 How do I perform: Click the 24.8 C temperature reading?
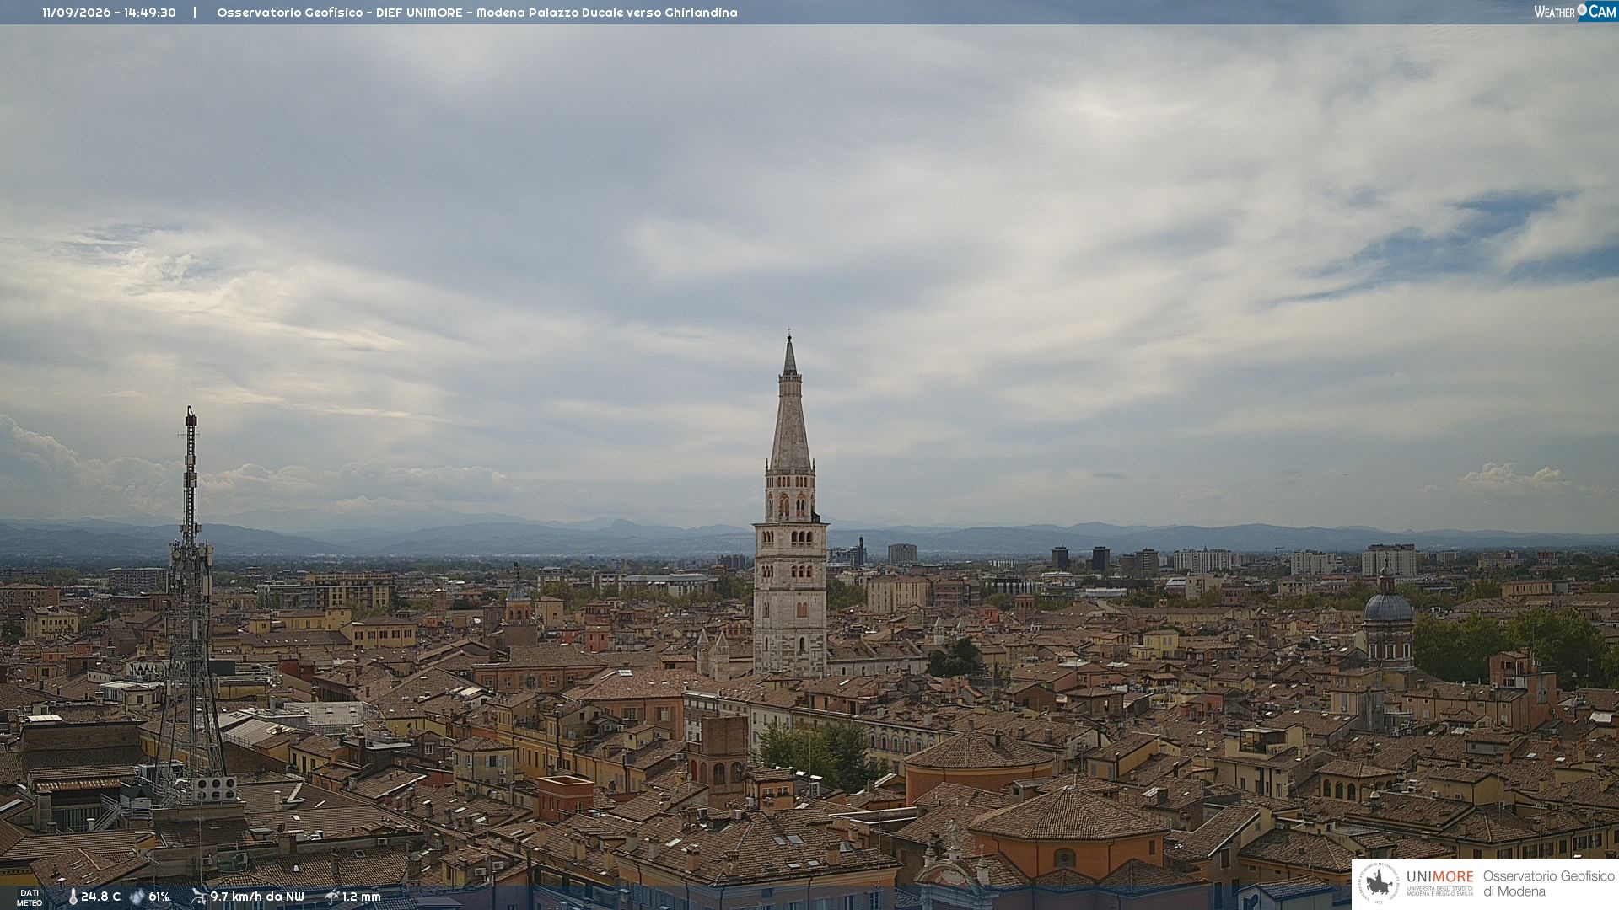pos(100,897)
